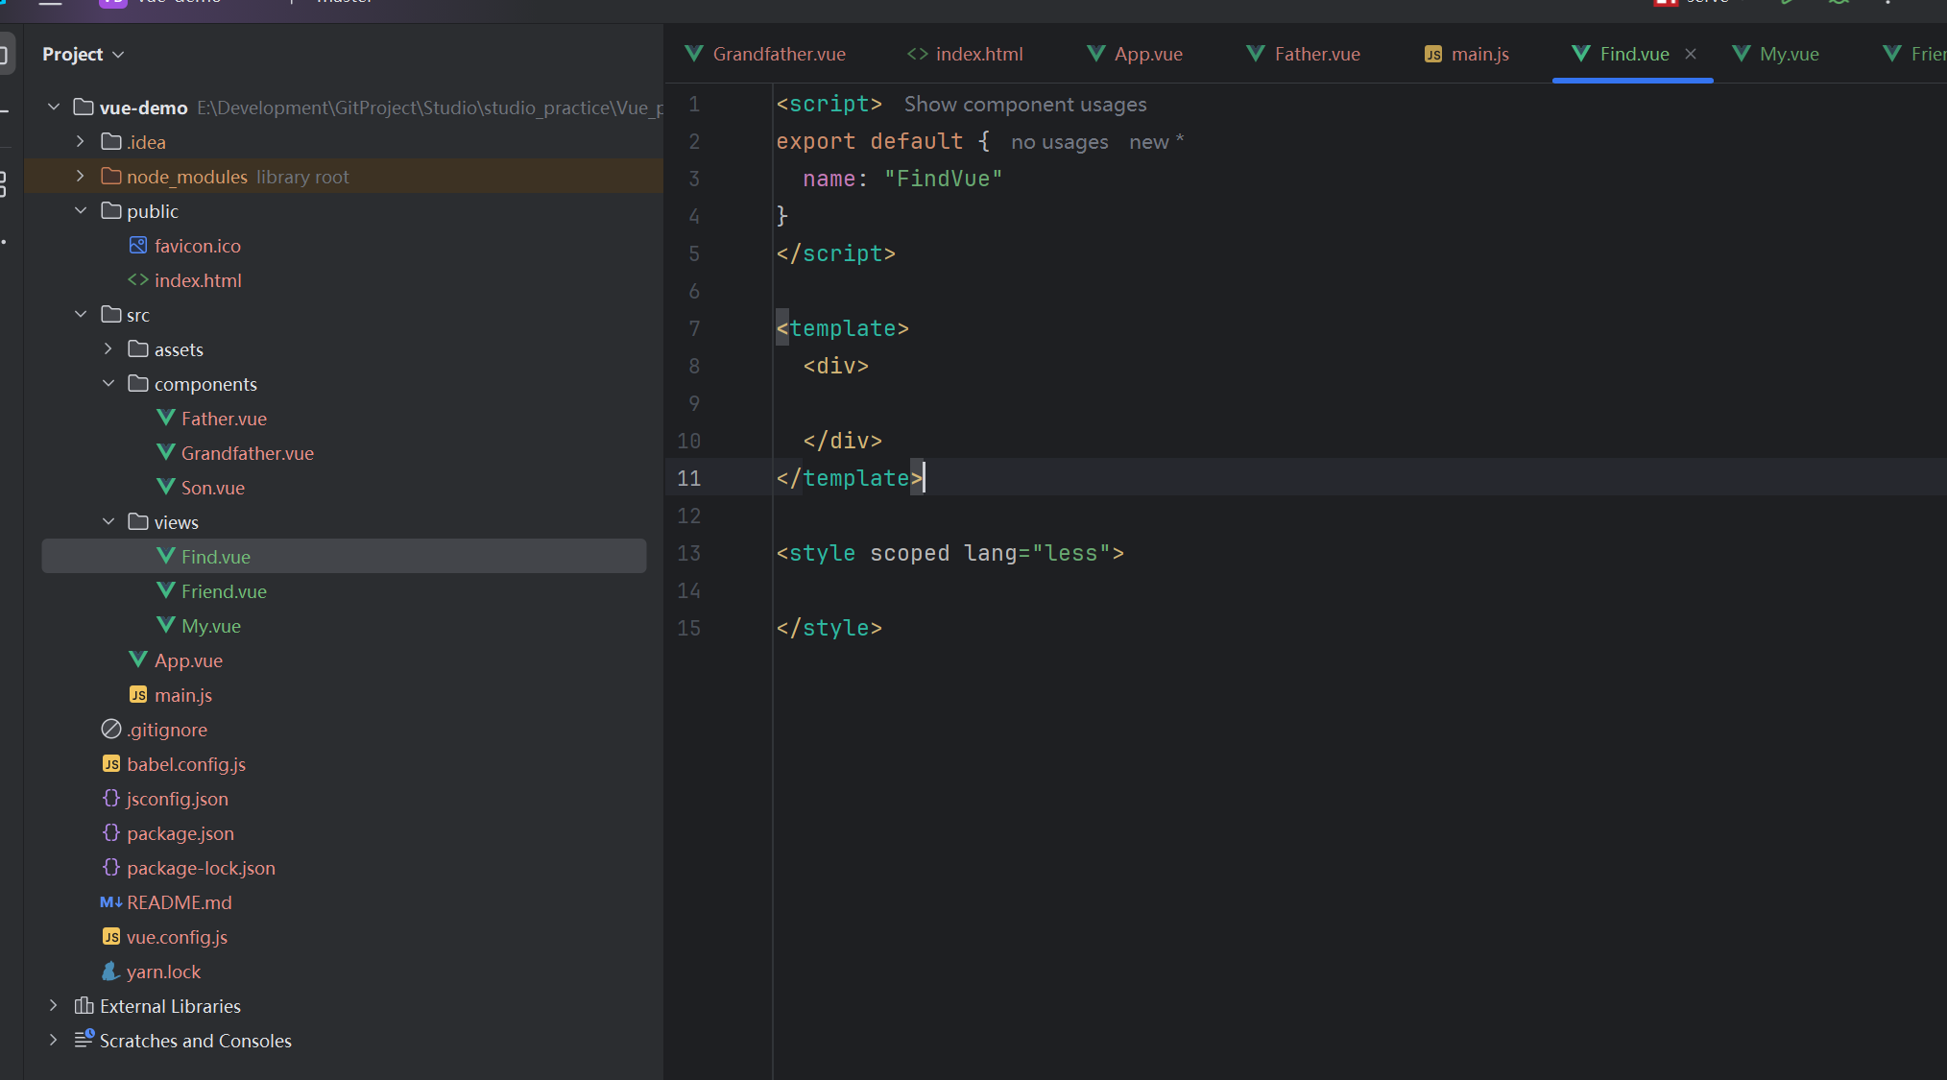Click line number 13 in the gutter

pyautogui.click(x=688, y=554)
